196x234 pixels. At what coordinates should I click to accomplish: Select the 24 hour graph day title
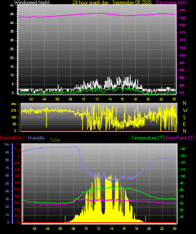click(112, 3)
